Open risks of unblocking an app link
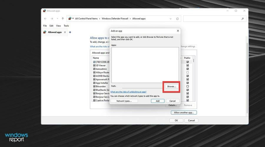This screenshot has height=147, width=265. point(128,92)
